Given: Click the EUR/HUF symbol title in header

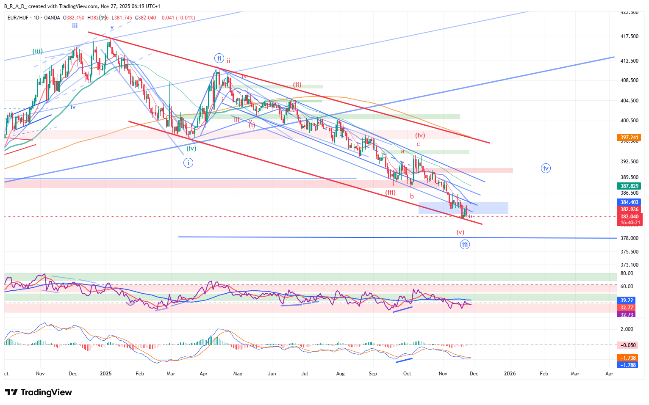Looking at the screenshot, I should (19, 18).
